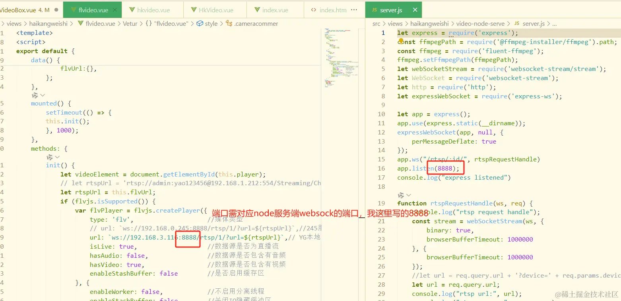Click the 'isLive: true,' line
This screenshot has width=621, height=301.
pyautogui.click(x=113, y=246)
